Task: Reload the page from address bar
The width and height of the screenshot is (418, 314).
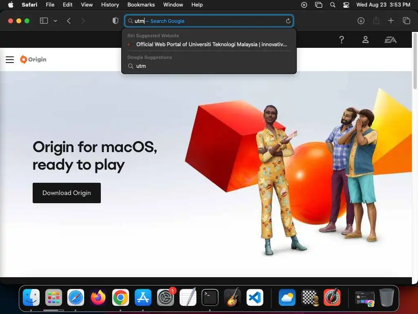Action: (x=288, y=21)
